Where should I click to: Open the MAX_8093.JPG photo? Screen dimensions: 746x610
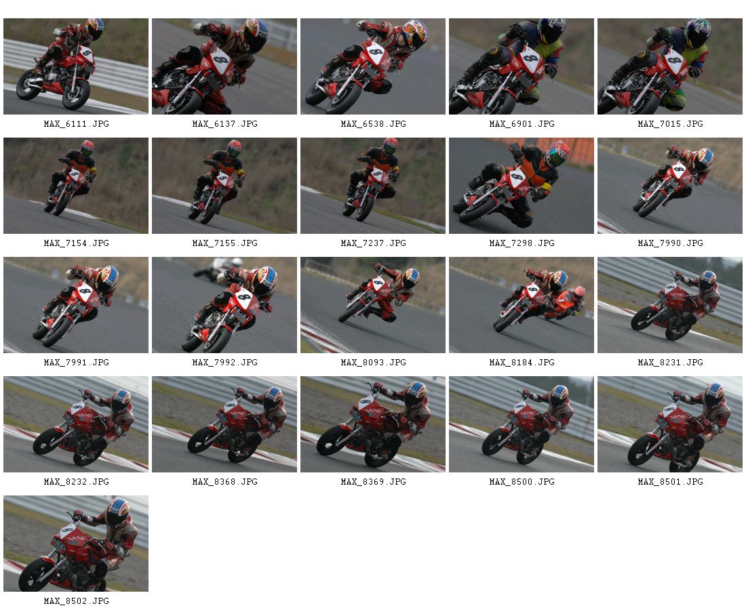point(372,305)
